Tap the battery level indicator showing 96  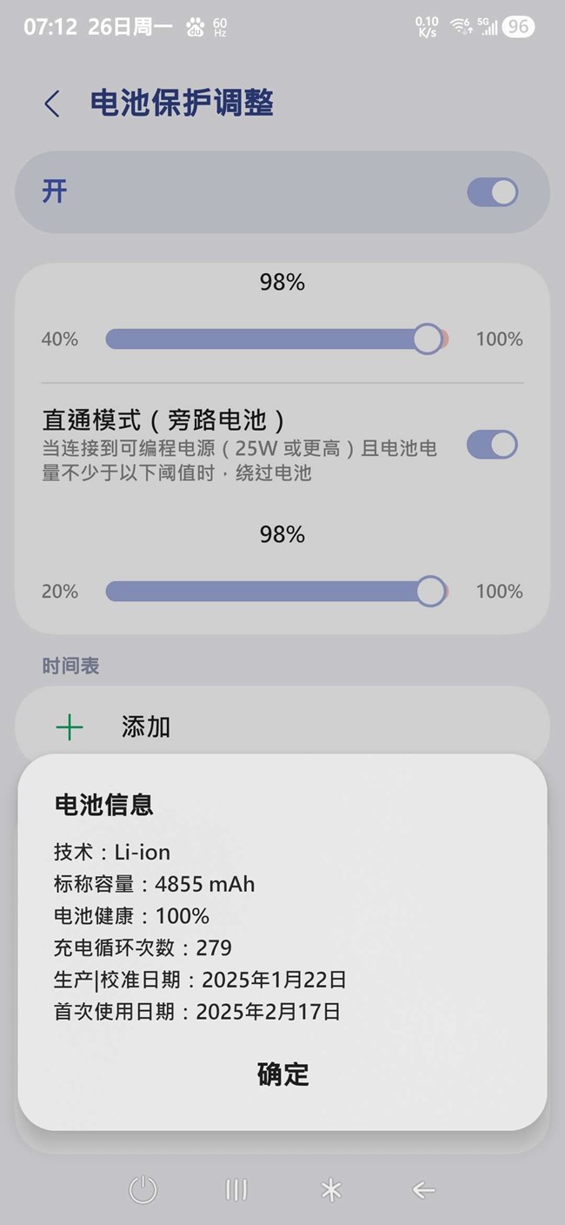[518, 27]
